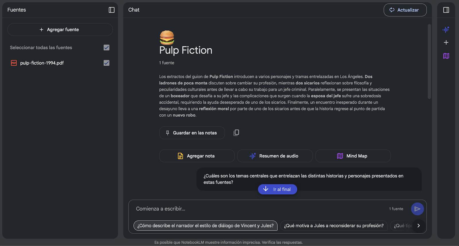Open the Mind Map button

(x=353, y=156)
